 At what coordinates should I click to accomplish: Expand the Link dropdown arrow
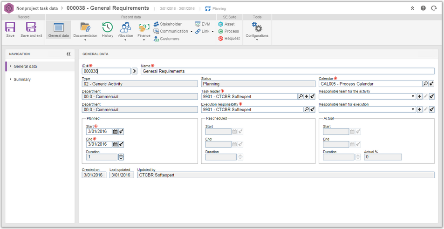[212, 31]
